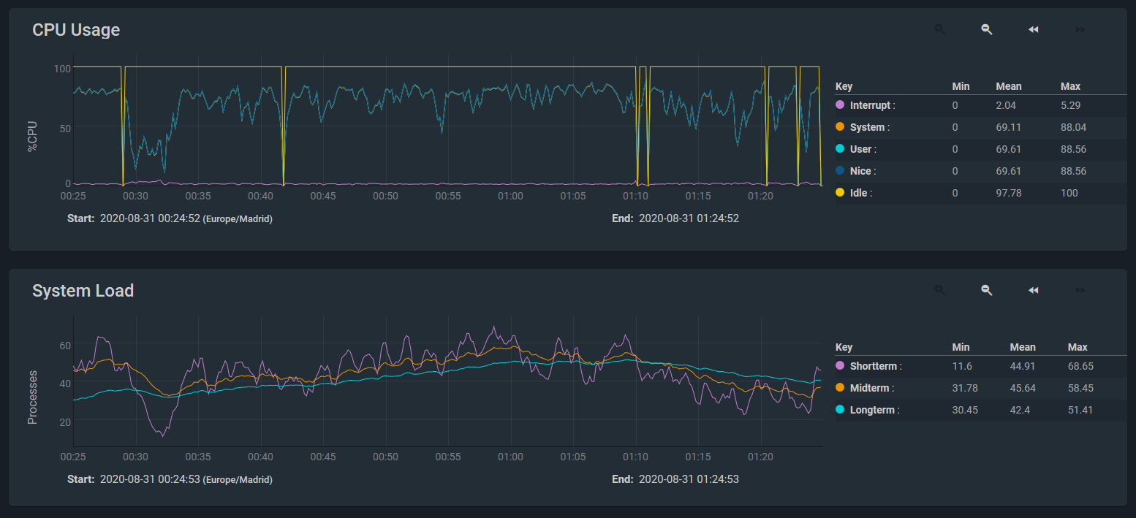This screenshot has width=1136, height=518.
Task: Click the CPU Usage zoom in magnifier
Action: pos(940,29)
